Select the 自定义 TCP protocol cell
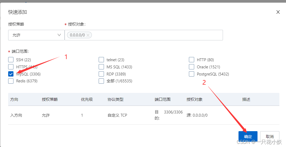286x147 pixels. coord(117,115)
